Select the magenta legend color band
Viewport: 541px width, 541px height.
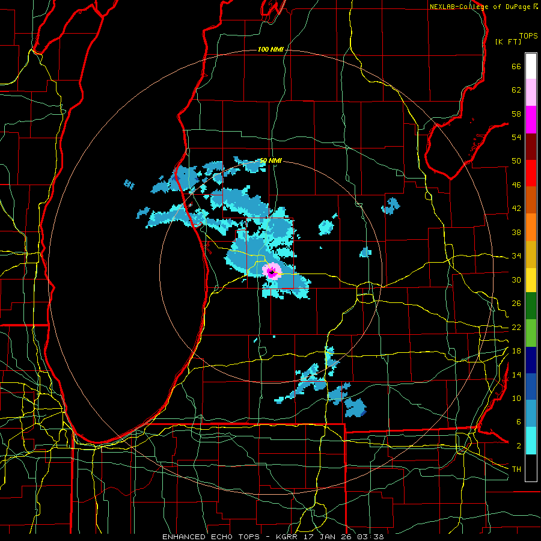point(531,120)
